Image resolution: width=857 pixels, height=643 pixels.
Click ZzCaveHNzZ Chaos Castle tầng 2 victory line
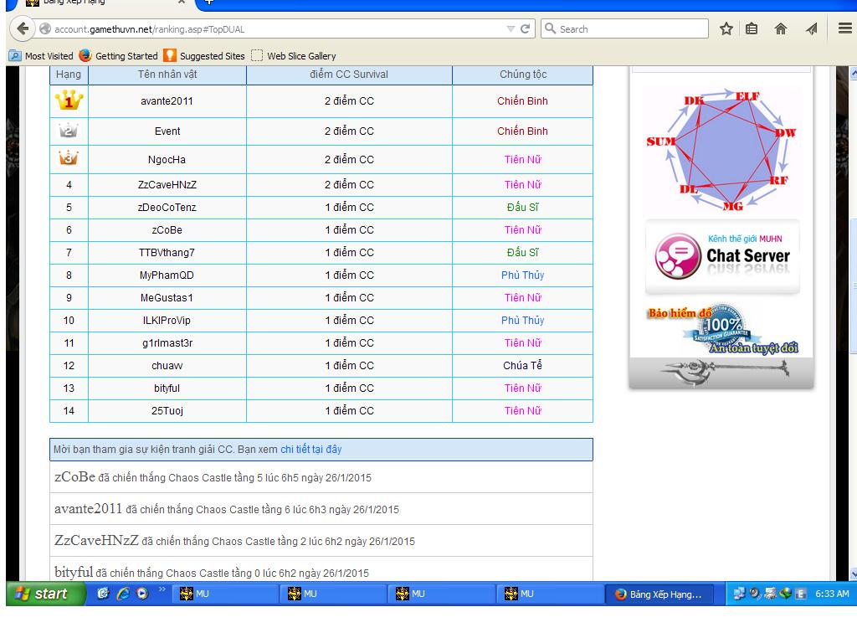click(321, 541)
